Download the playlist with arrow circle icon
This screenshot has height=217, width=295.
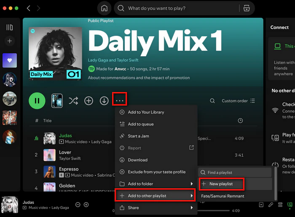[104, 101]
